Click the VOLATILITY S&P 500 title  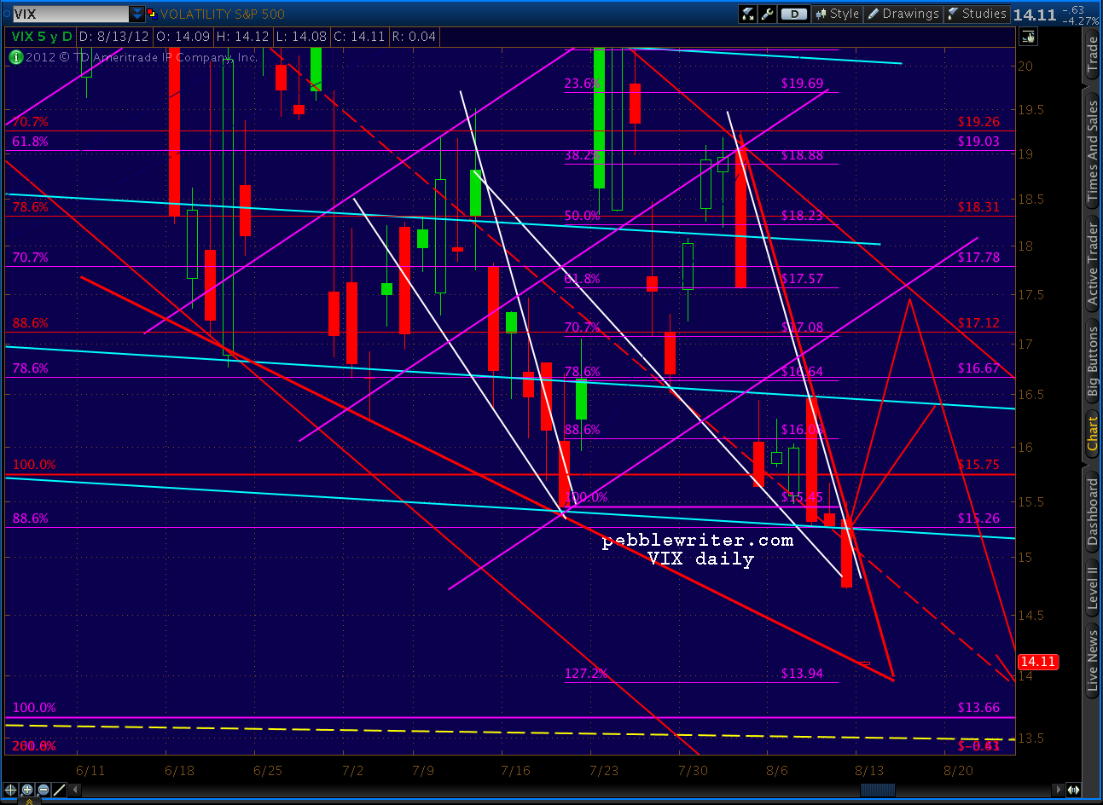point(222,14)
